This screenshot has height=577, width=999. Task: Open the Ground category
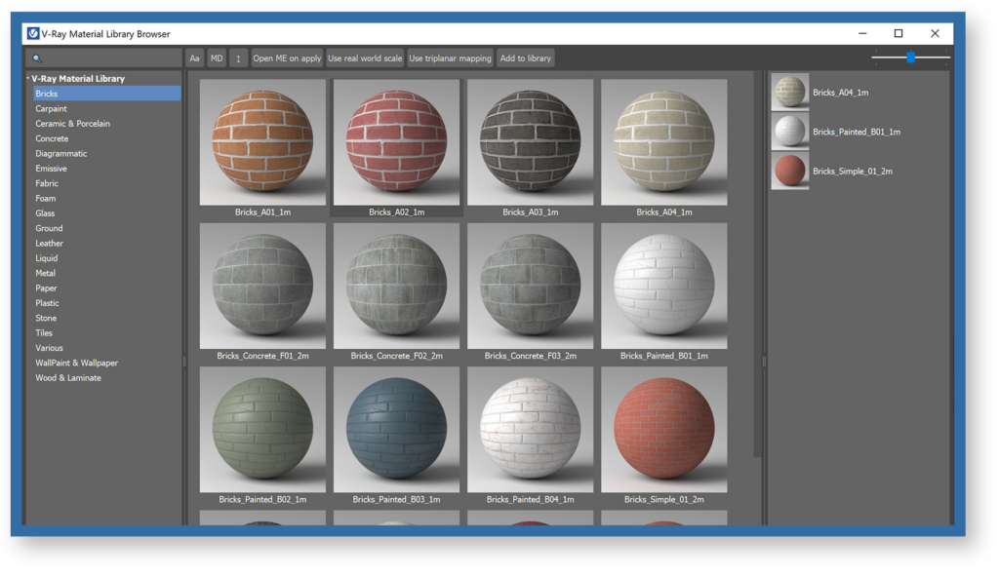(49, 228)
